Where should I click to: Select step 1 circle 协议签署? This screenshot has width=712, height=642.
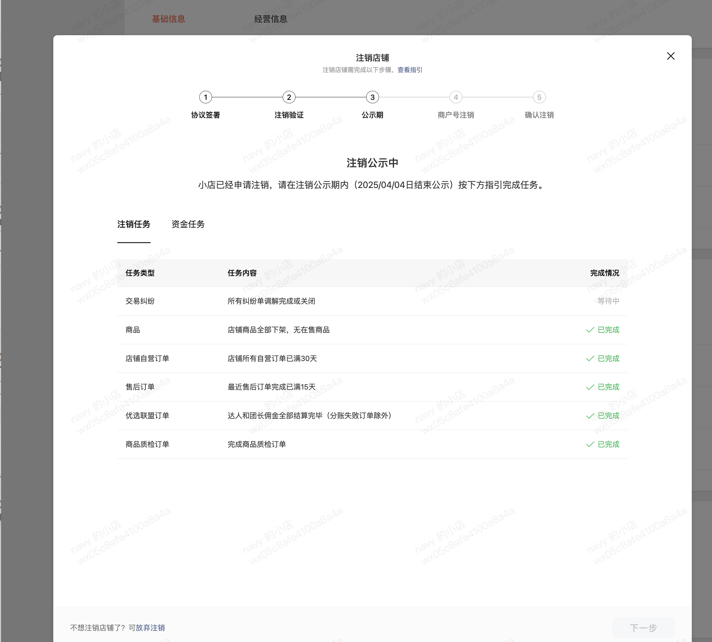(206, 97)
